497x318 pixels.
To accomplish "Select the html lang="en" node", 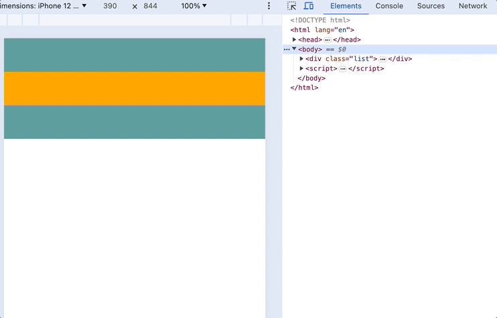I will tap(322, 30).
